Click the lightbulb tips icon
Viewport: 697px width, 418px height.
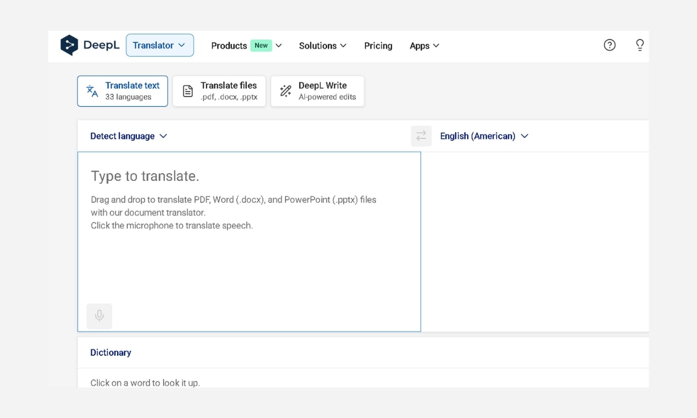pos(640,45)
